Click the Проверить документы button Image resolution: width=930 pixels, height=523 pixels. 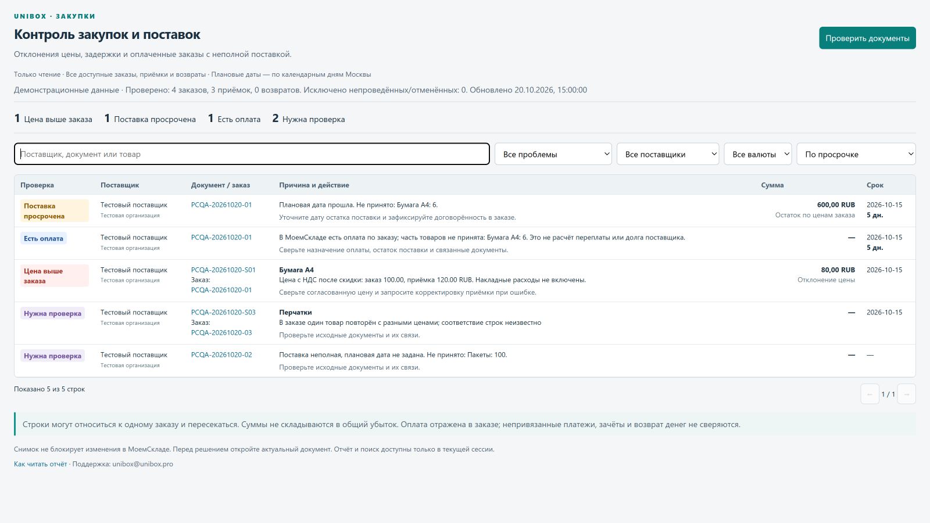(x=867, y=38)
